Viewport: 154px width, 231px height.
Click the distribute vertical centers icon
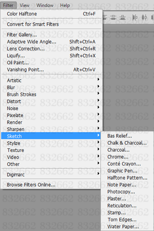[113, 17]
